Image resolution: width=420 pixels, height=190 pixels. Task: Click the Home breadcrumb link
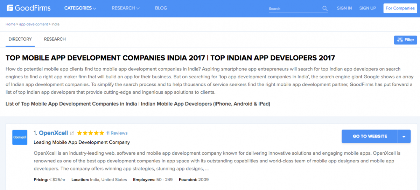click(10, 24)
